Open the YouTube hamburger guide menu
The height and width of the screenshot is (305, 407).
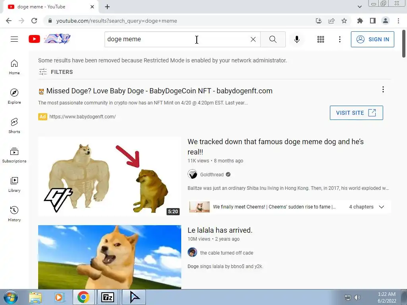[14, 39]
